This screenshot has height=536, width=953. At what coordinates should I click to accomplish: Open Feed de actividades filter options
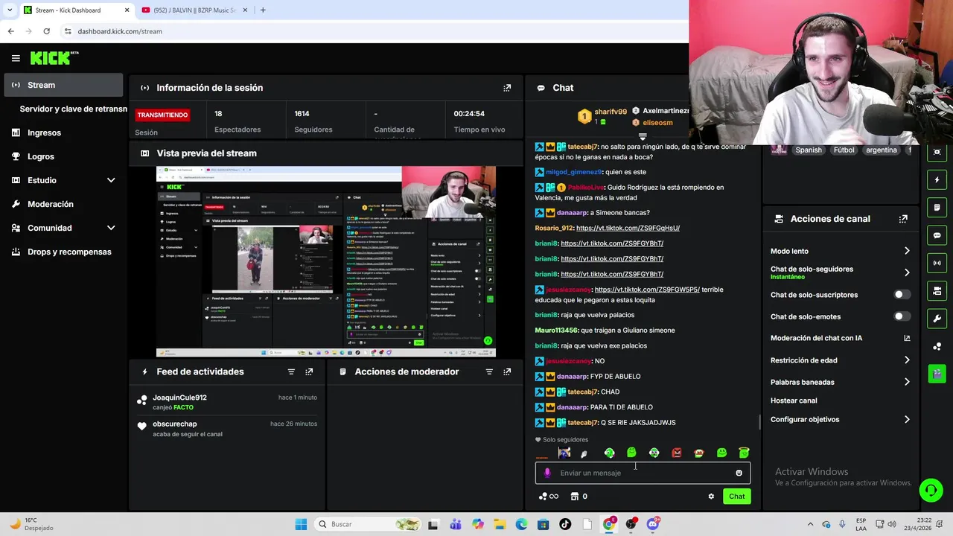291,371
